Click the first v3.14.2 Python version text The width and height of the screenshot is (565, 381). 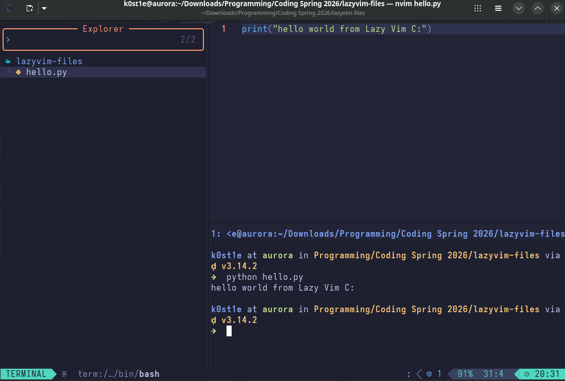239,266
